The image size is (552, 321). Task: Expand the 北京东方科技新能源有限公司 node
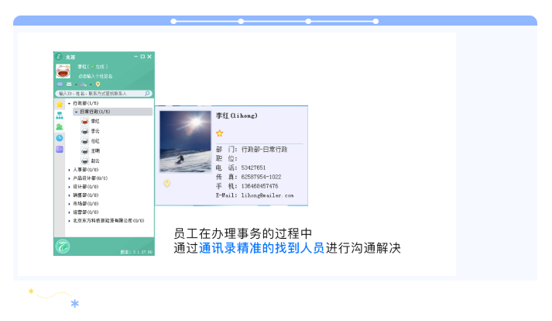[69, 221]
